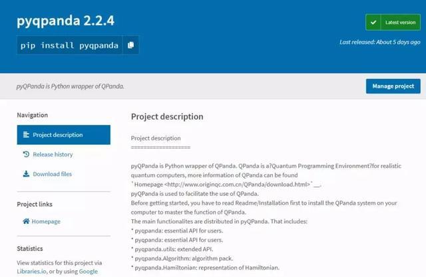Screen dimensions: 426x277
Task: Open the Project description tab
Action: tap(64, 135)
